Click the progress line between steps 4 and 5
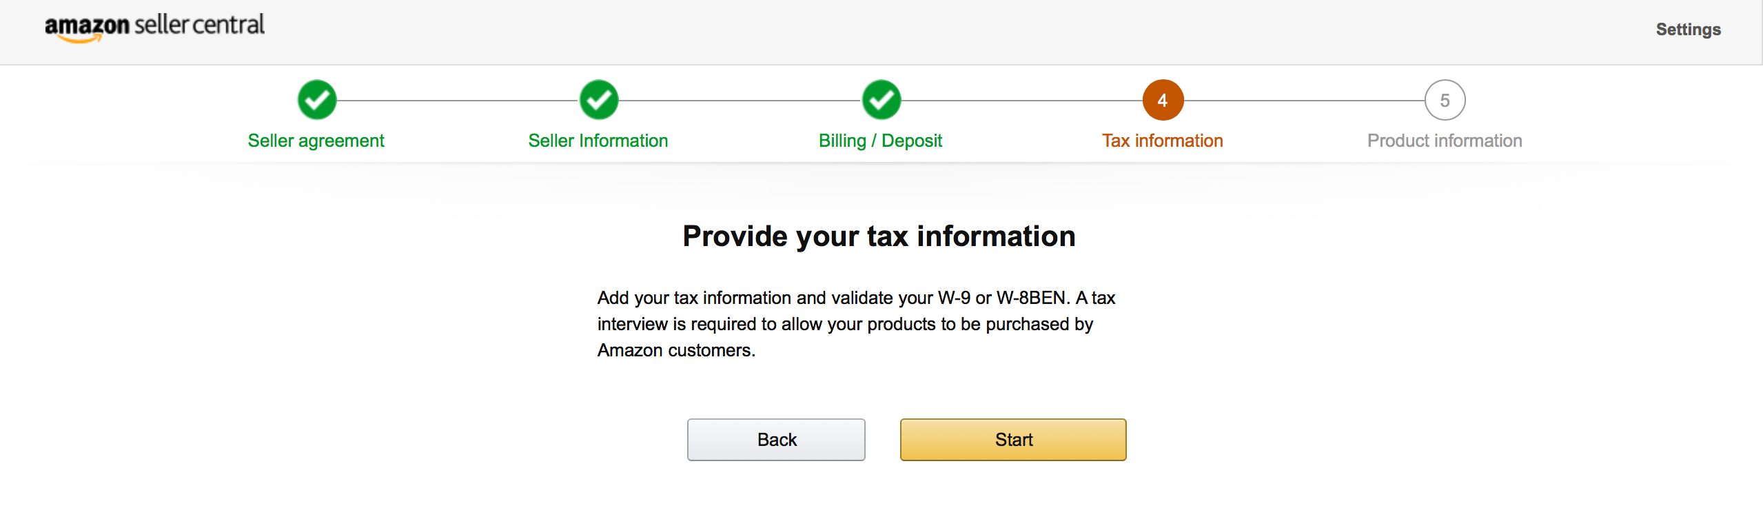This screenshot has height=508, width=1763. (1304, 101)
